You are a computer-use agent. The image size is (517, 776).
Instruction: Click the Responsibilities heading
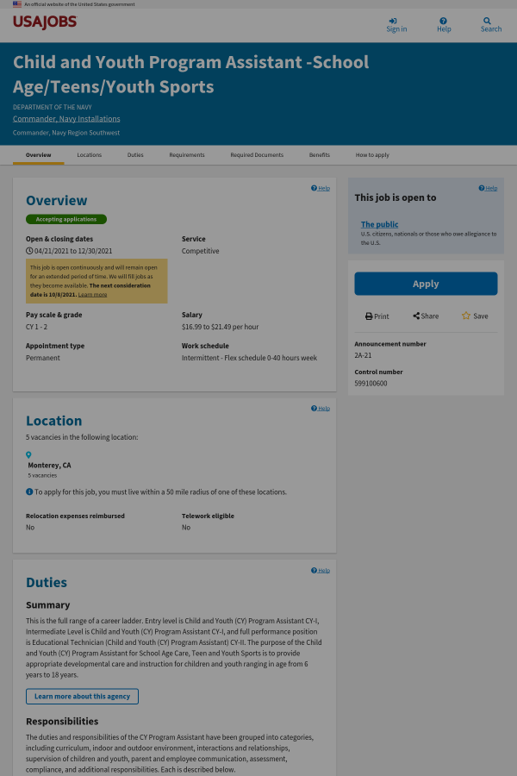click(x=62, y=721)
